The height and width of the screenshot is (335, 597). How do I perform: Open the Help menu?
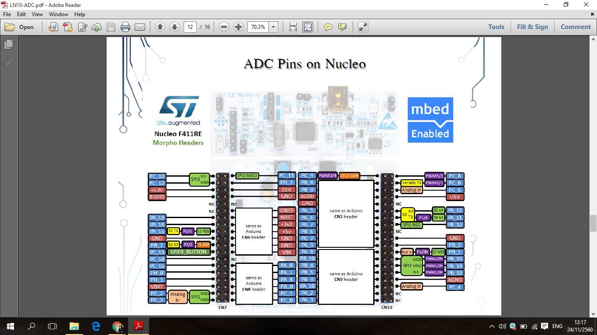80,14
